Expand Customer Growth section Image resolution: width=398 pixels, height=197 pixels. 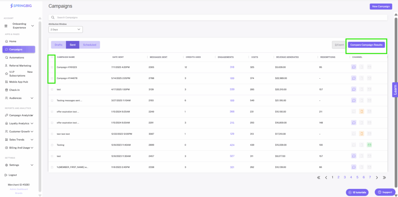pos(32,132)
